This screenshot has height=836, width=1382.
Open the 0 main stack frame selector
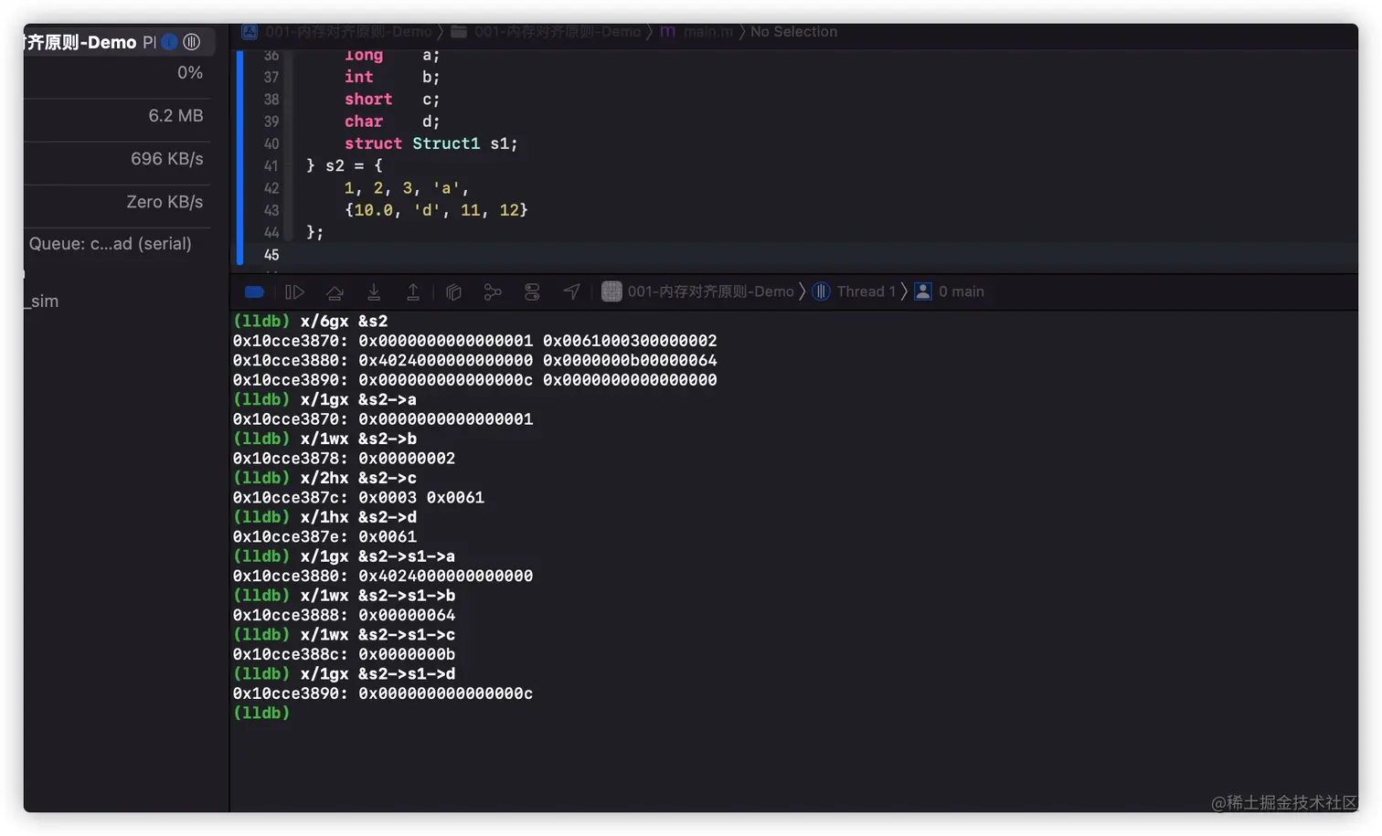950,291
